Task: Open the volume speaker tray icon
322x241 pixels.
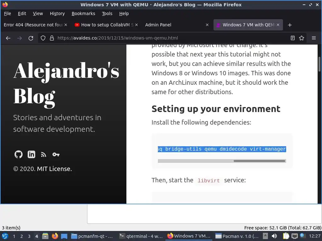Action: [x=274, y=236]
